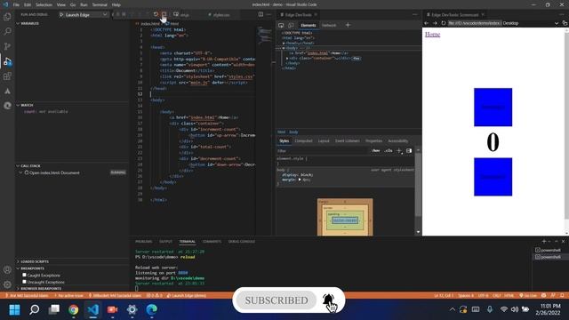Create a new terminal with plus icon
The width and height of the screenshot is (569, 320).
tap(544, 242)
